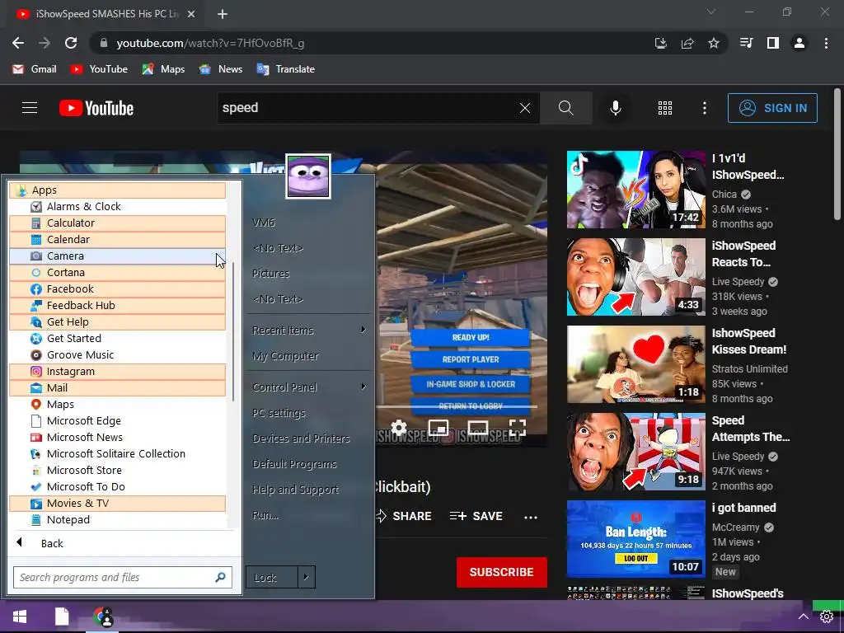Image resolution: width=844 pixels, height=633 pixels.
Task: Enter fullscreen on the video player
Action: (x=518, y=428)
